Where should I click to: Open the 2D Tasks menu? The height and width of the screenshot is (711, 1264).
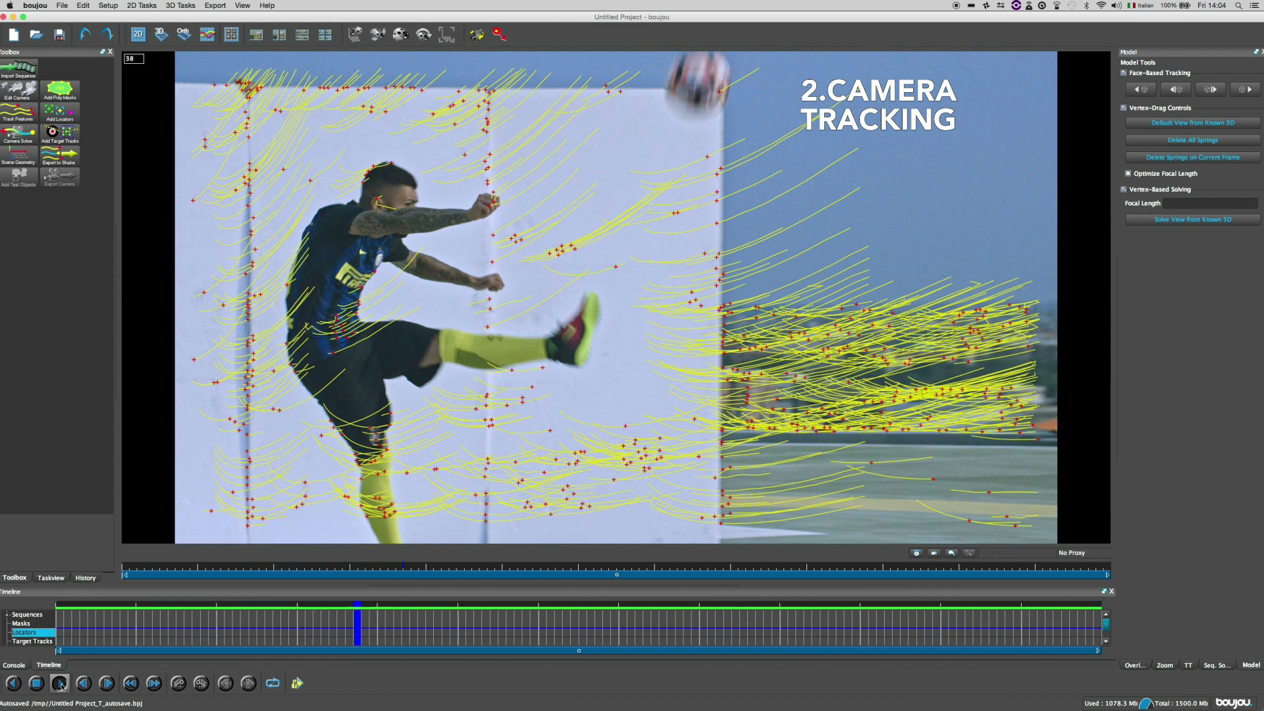[142, 5]
